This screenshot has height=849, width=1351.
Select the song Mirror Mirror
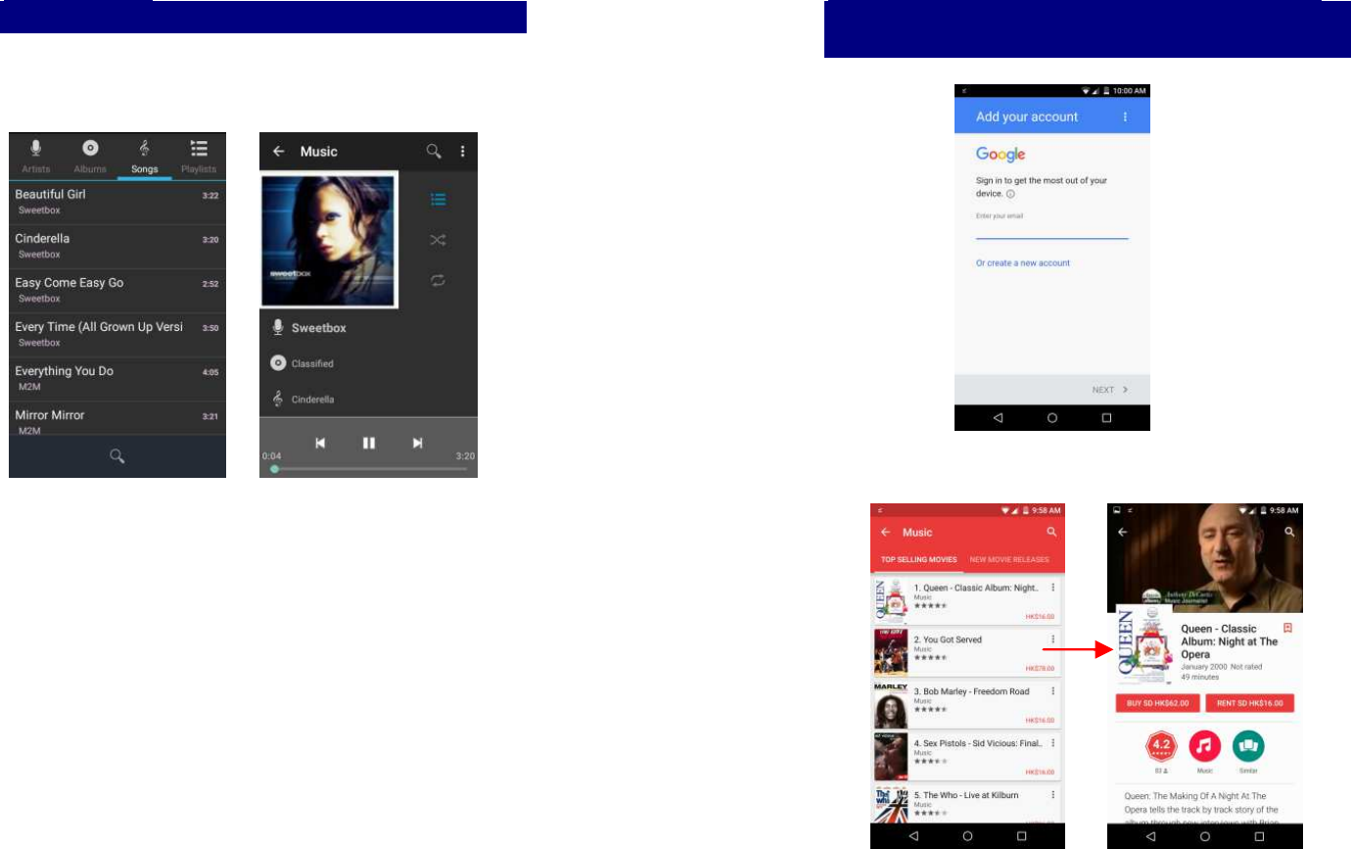click(x=117, y=419)
